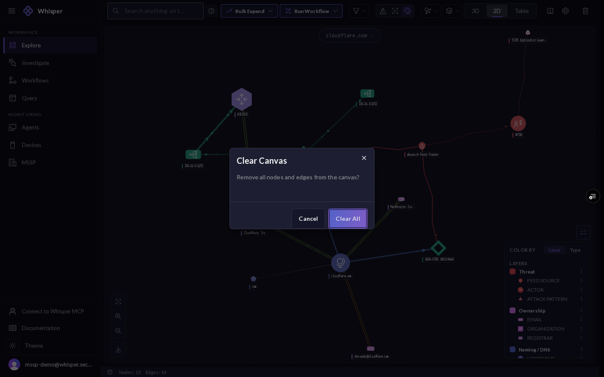Open Connect to Whisper MCP link
604x377 pixels.
50,311
